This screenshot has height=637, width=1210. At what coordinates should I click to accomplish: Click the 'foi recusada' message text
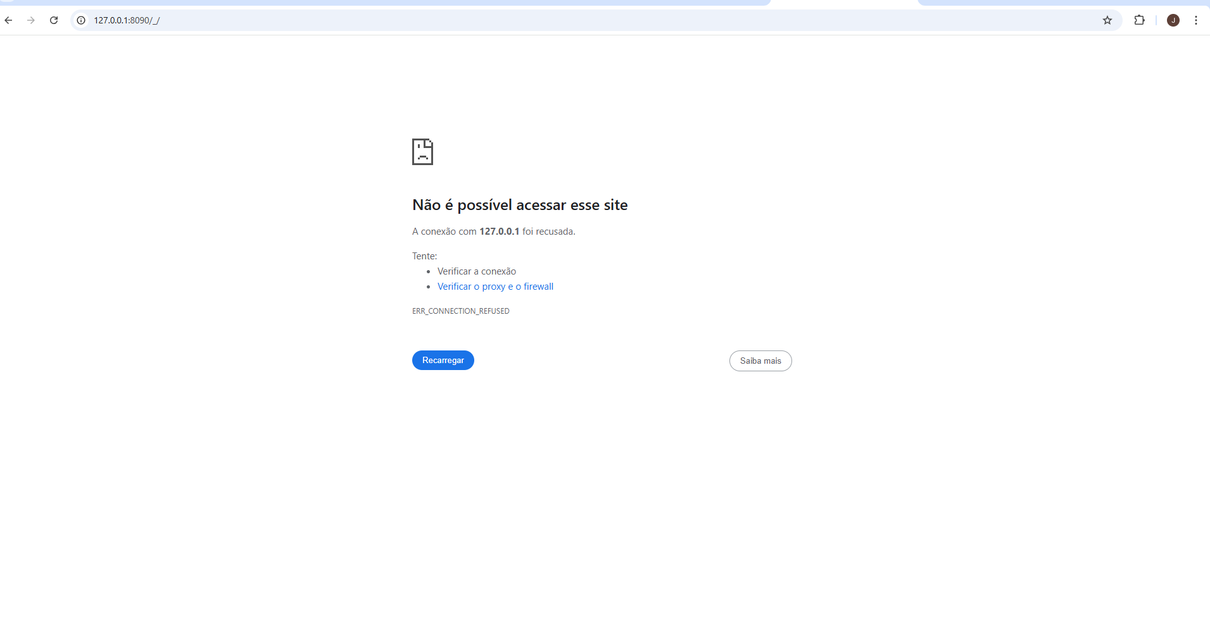(548, 232)
